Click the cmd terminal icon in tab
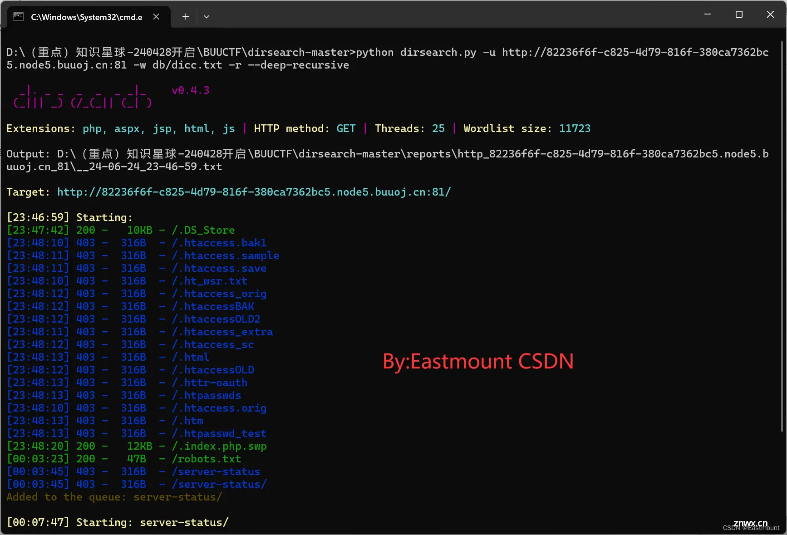Screen dimensions: 787x535 [18, 17]
